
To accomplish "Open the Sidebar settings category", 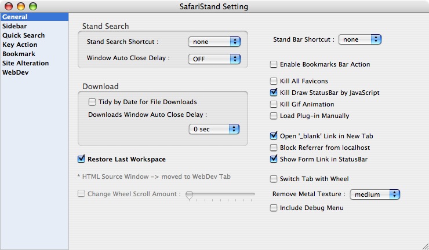I will tap(34, 26).
